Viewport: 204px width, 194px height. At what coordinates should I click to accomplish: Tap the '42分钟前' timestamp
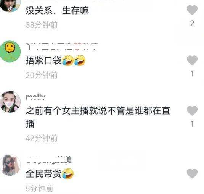42,138
